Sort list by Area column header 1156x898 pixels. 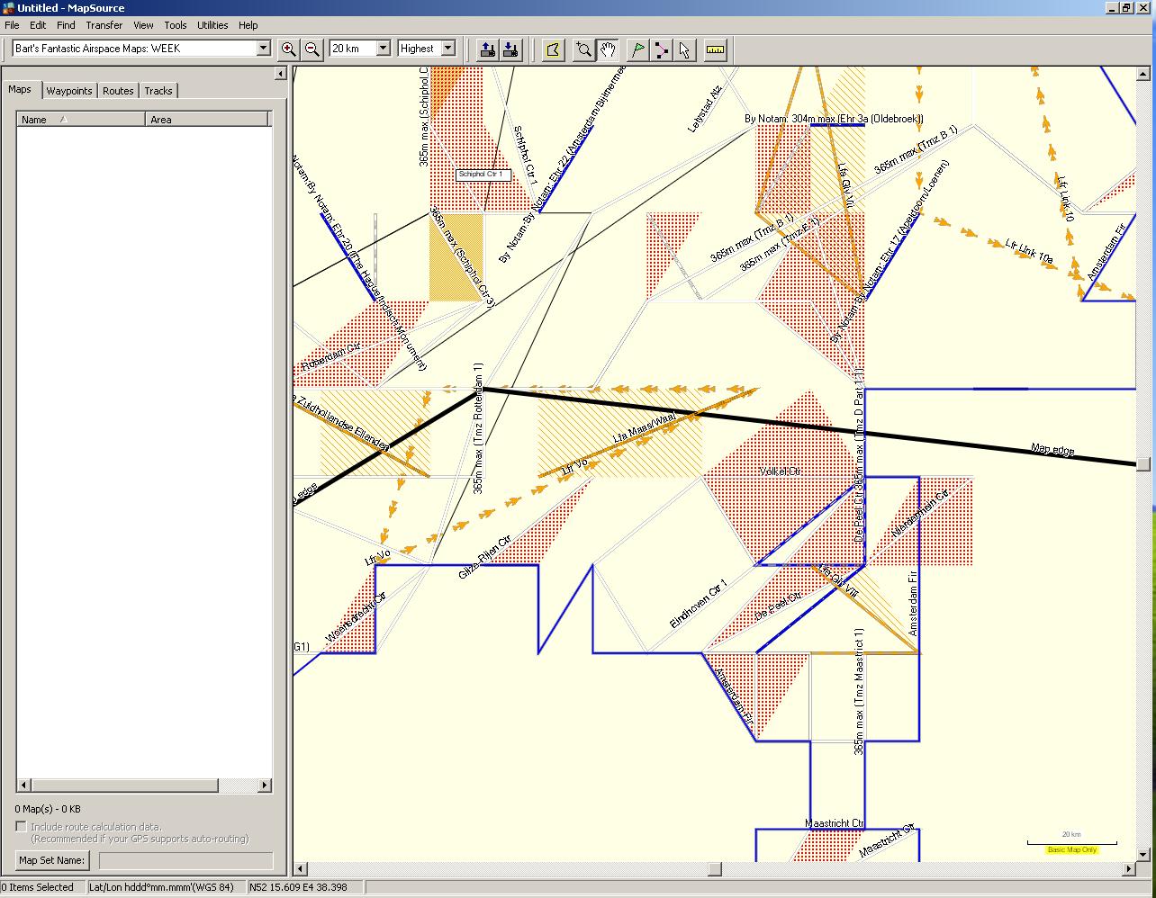tap(206, 120)
